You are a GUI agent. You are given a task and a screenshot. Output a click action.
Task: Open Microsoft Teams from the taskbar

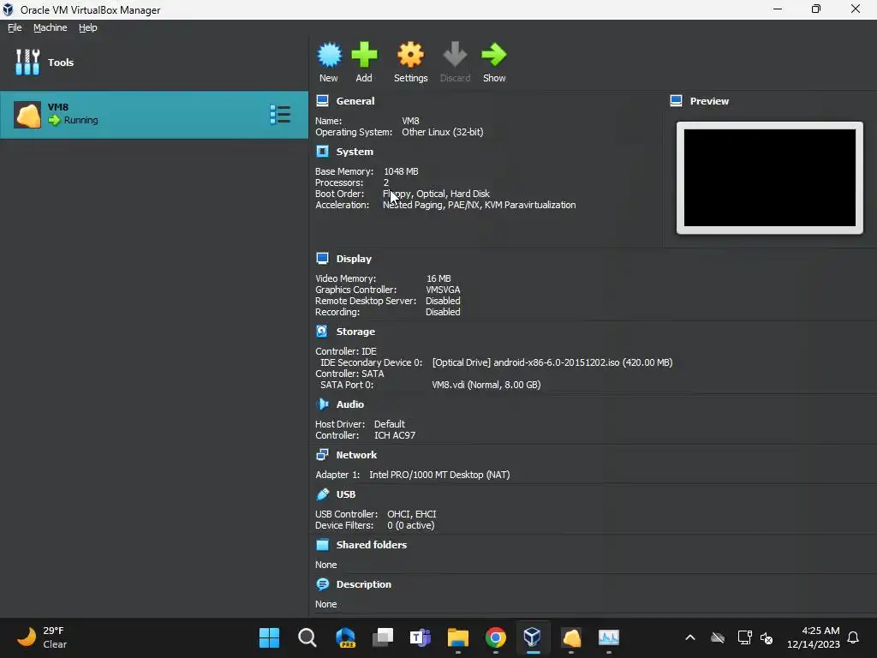coord(420,637)
